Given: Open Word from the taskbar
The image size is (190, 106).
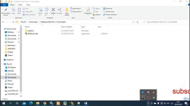Looking at the screenshot, I should click(85, 103).
